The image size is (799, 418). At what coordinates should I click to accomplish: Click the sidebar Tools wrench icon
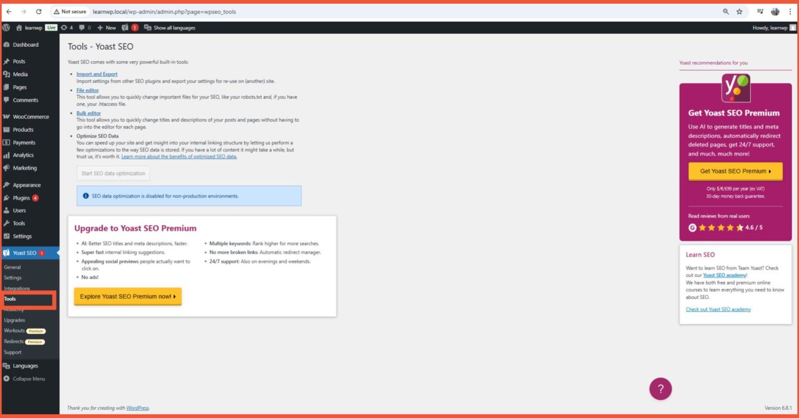6,223
